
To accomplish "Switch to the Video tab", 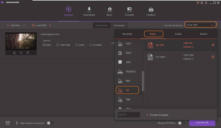I will pyautogui.click(x=153, y=34).
